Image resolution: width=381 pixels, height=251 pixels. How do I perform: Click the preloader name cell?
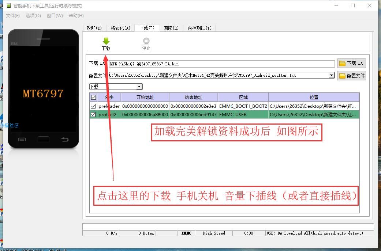click(x=109, y=106)
